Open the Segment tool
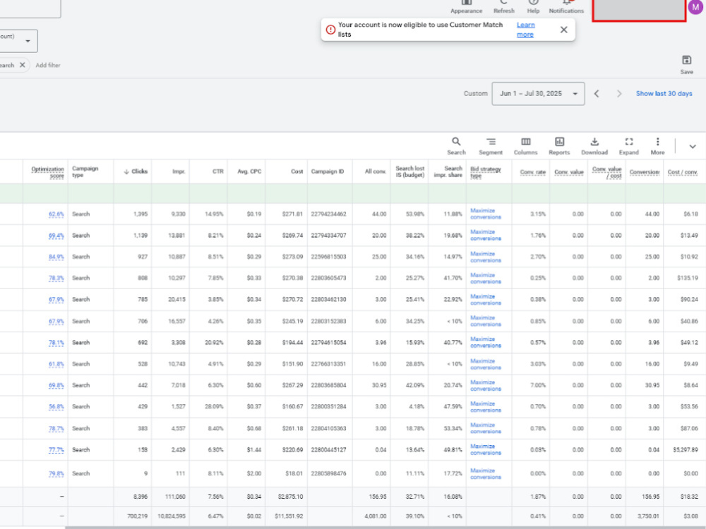Image resolution: width=706 pixels, height=529 pixels. click(x=491, y=146)
